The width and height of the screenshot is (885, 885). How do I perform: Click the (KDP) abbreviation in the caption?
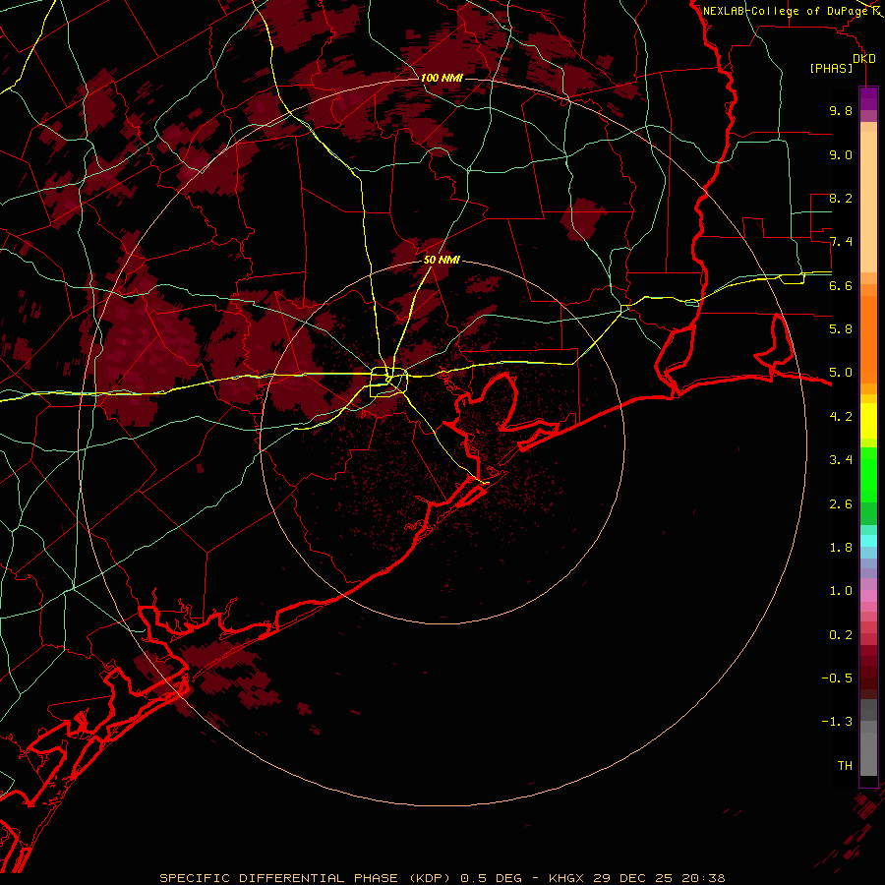click(432, 878)
